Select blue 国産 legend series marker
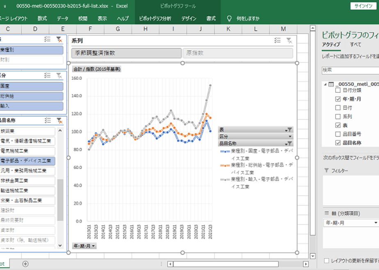Screen dimensions: 379x270 coord(225,151)
